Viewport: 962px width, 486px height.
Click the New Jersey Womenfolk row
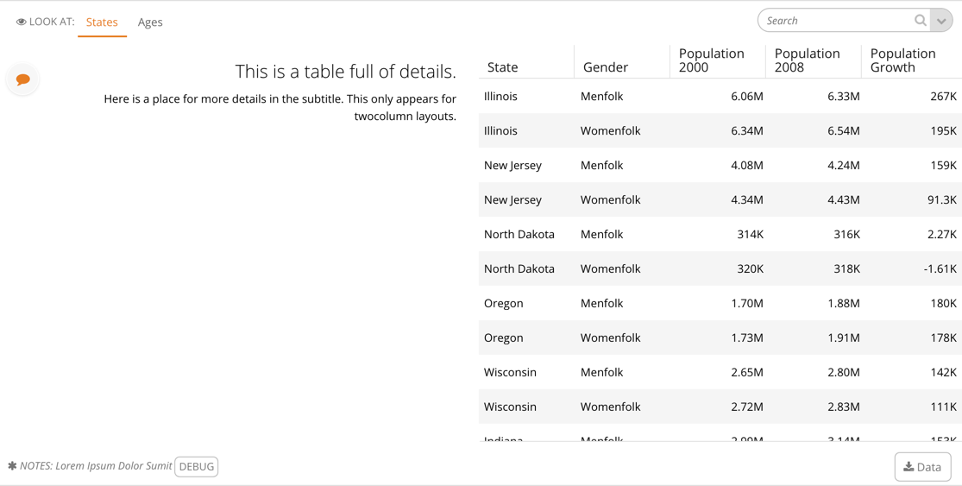point(720,199)
